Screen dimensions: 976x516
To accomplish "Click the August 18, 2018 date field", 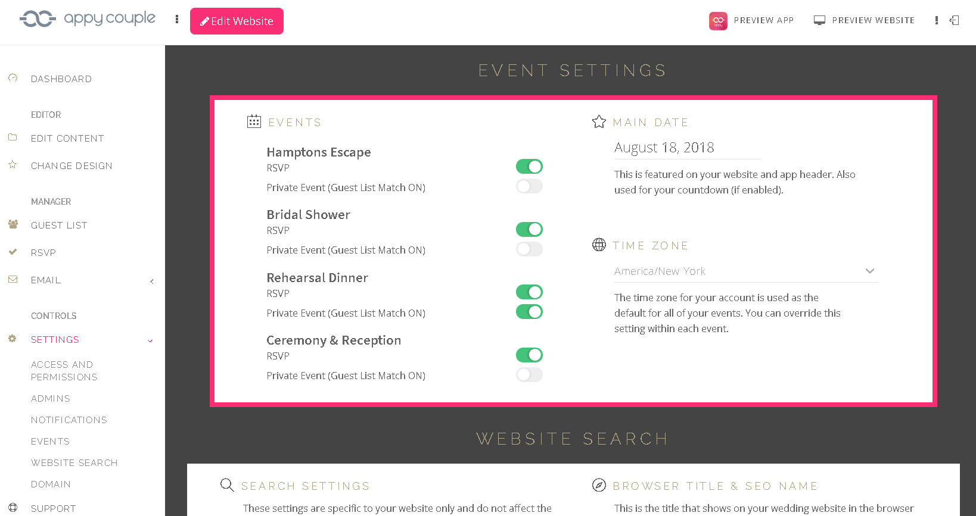I will coord(687,148).
